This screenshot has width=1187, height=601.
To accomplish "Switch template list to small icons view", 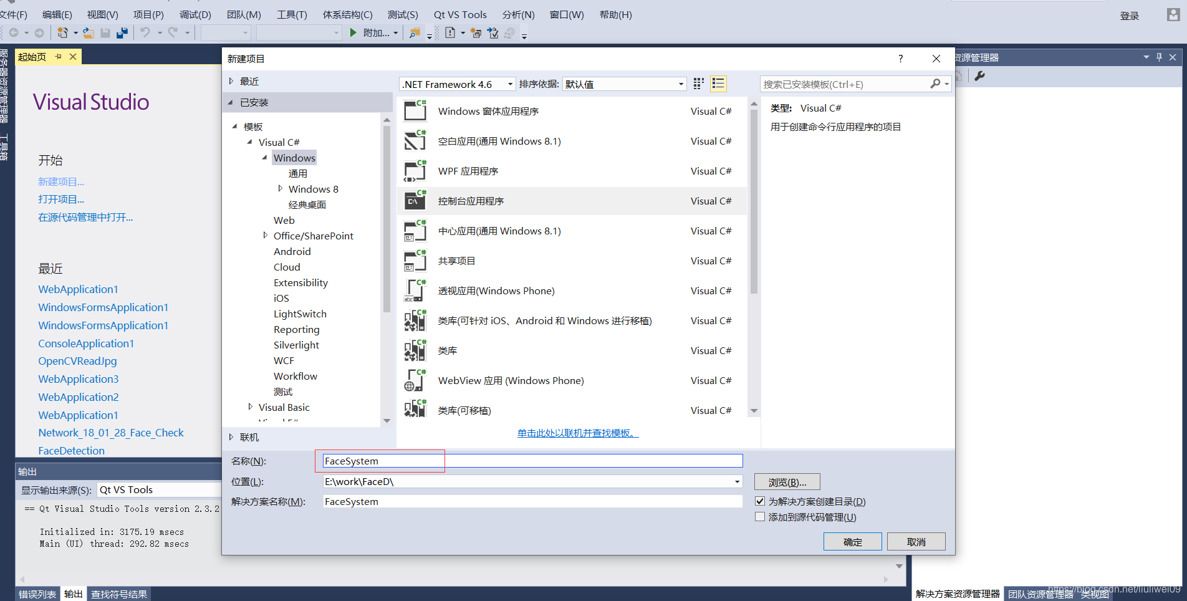I will click(x=699, y=84).
